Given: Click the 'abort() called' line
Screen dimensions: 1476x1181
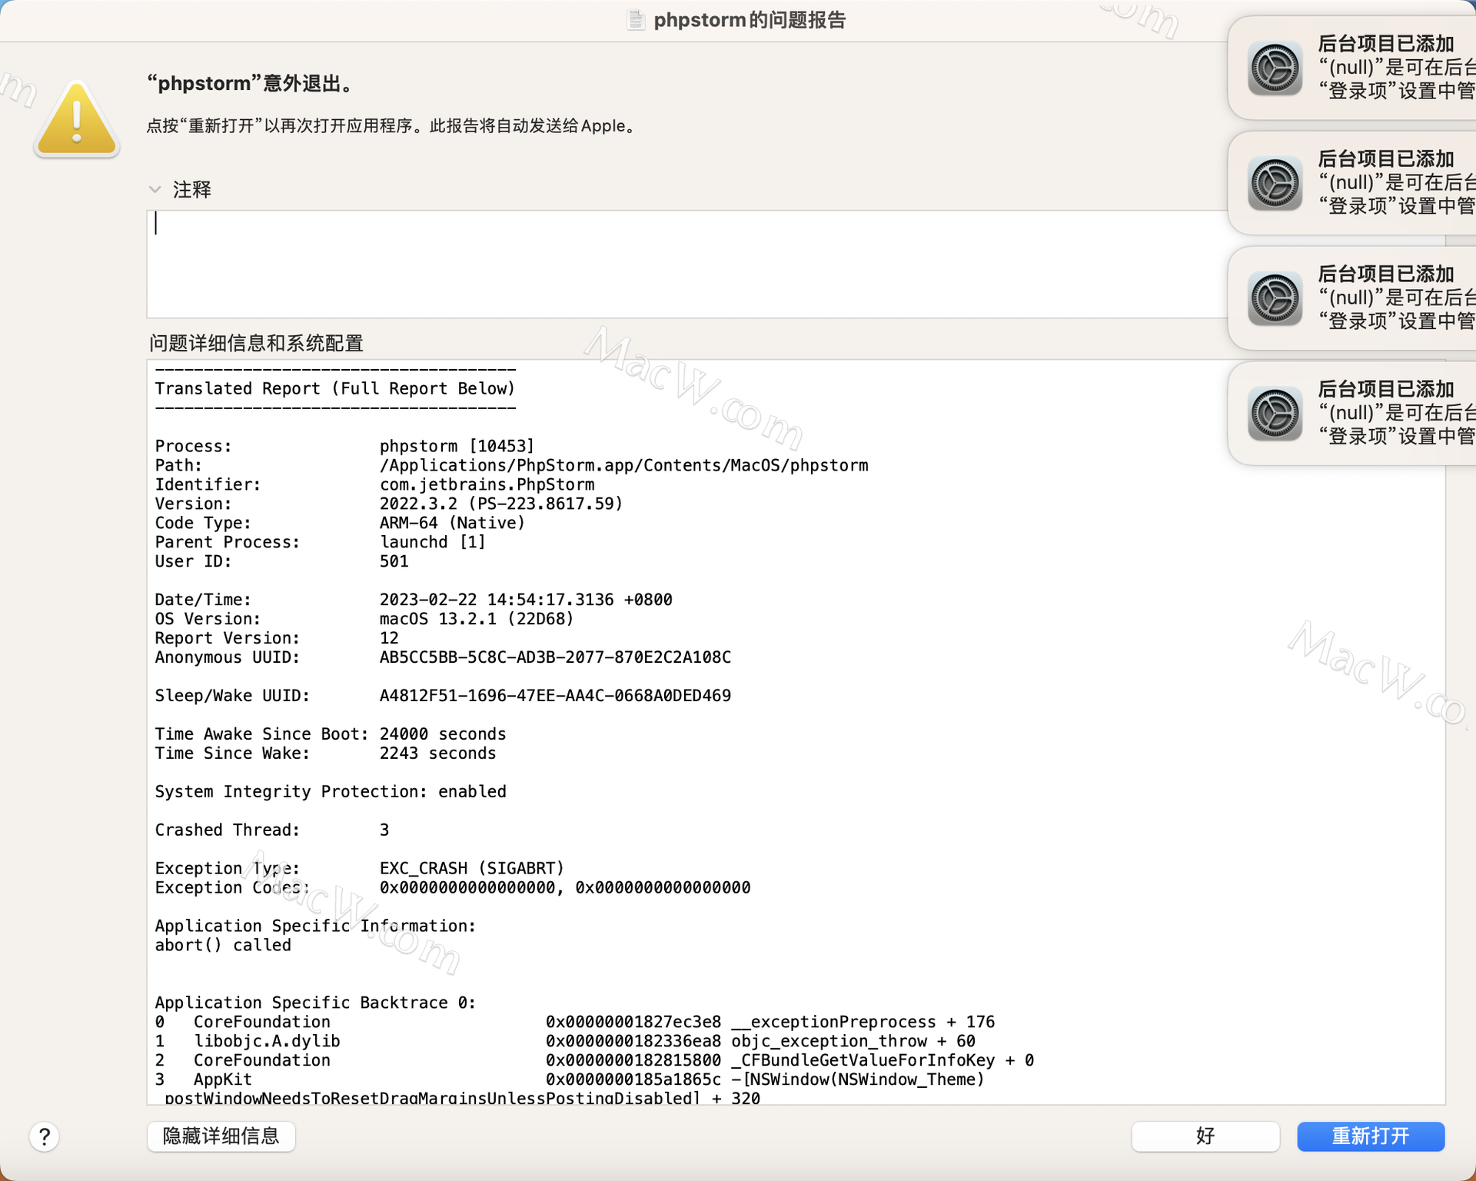Looking at the screenshot, I should point(223,946).
